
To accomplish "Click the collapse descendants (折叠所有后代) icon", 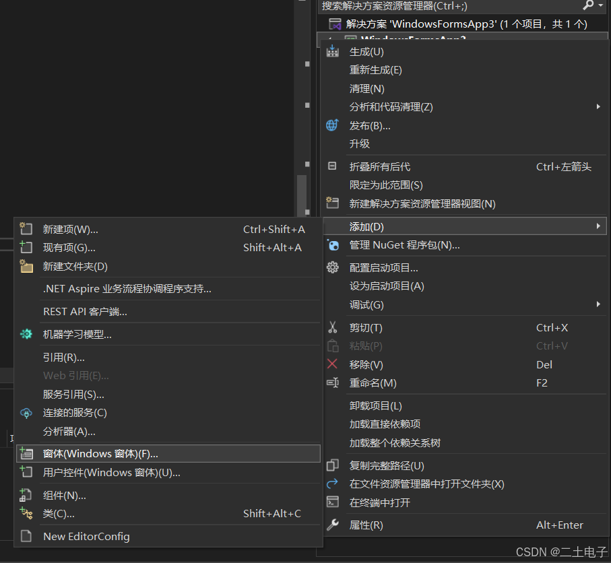I will click(332, 166).
